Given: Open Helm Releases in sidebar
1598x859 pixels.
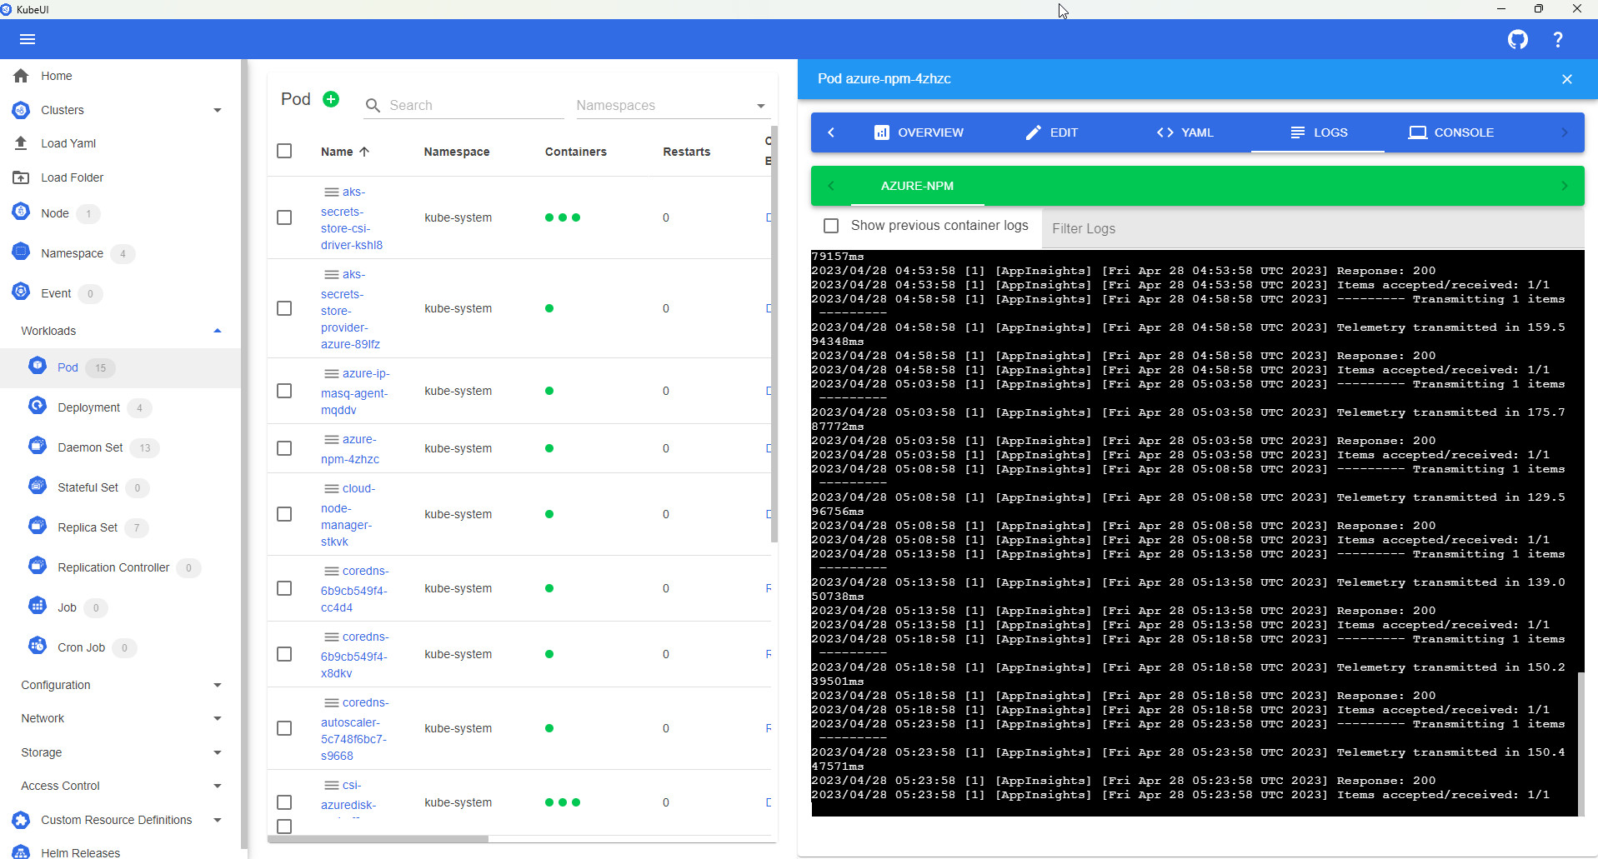Looking at the screenshot, I should coord(80,852).
